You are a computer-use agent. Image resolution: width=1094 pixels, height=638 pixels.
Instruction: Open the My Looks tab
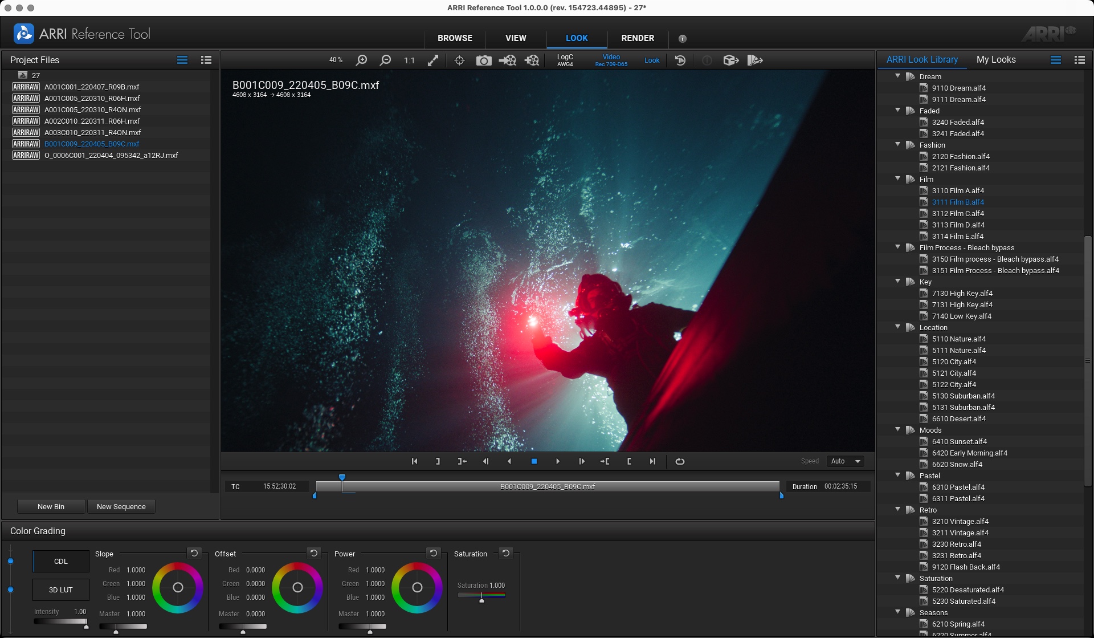pyautogui.click(x=995, y=59)
